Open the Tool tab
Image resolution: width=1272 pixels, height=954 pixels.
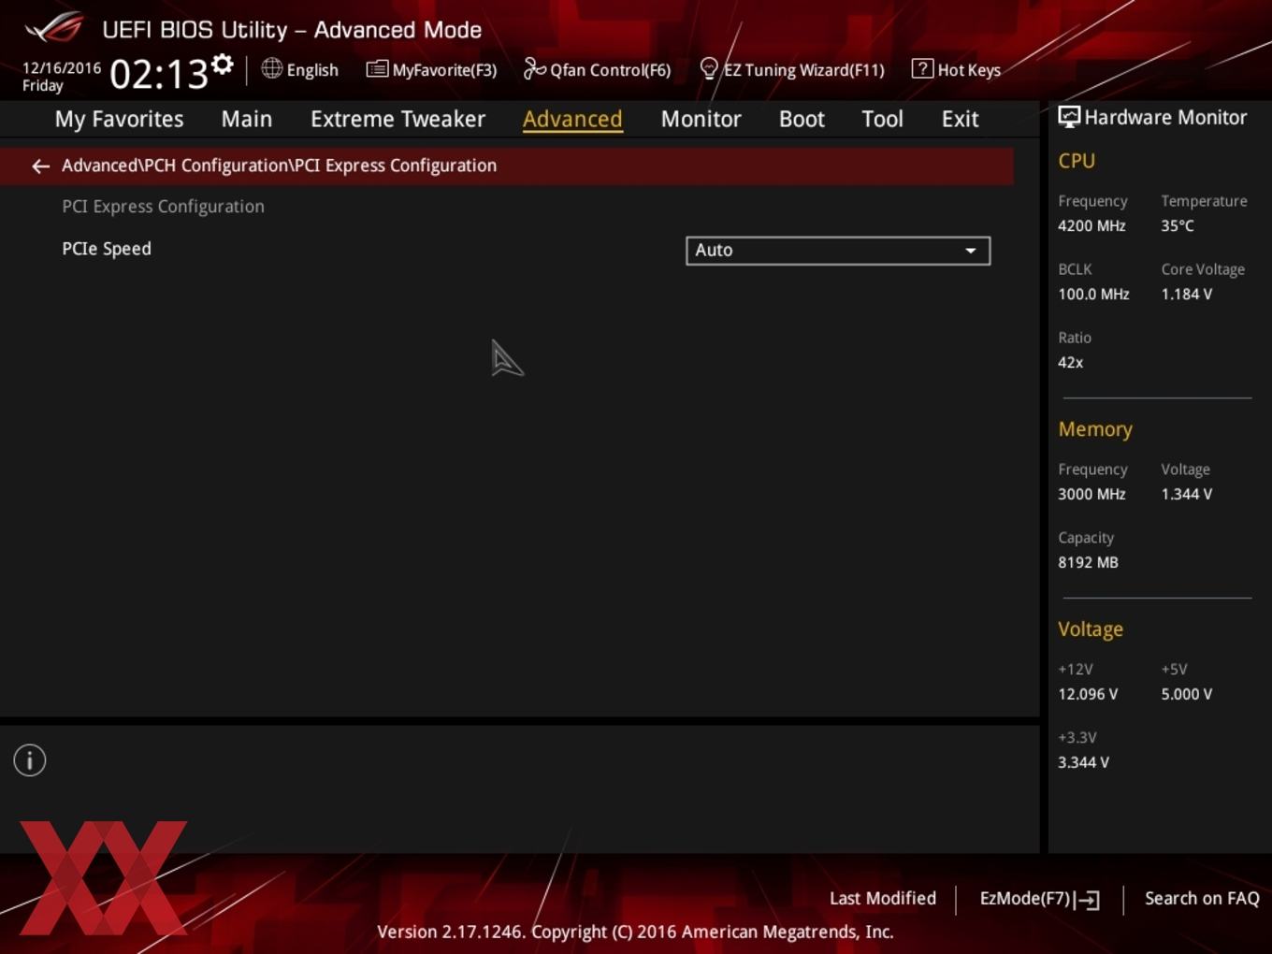pyautogui.click(x=883, y=119)
